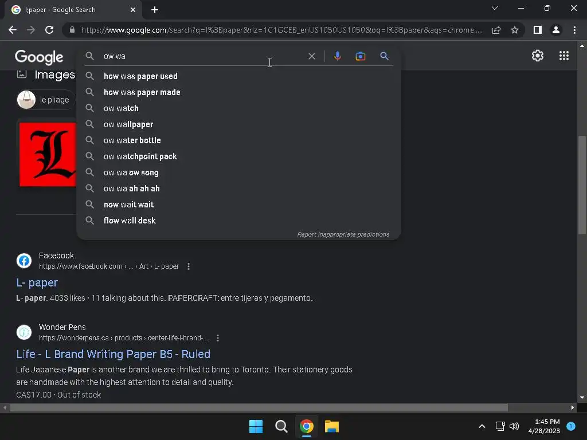587x440 pixels.
Task: Open the Windows Start menu
Action: (256, 426)
